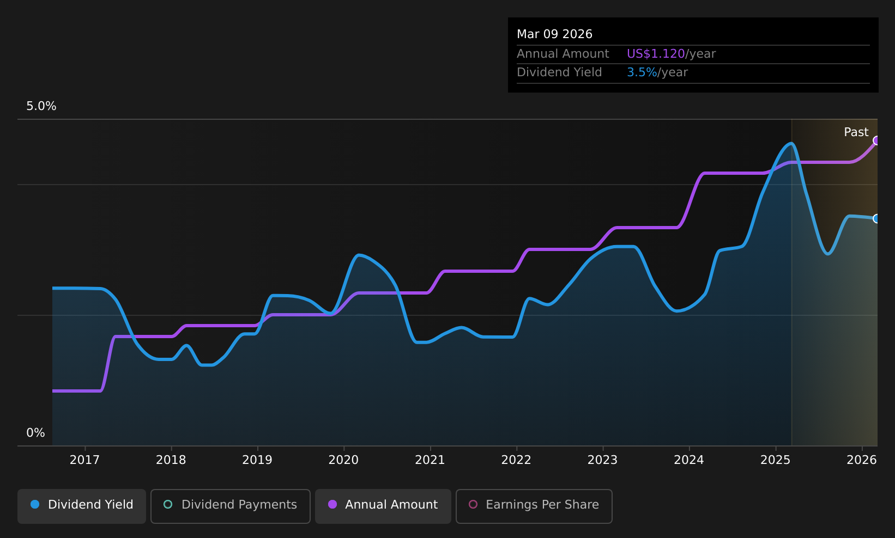This screenshot has height=538, width=895.
Task: Click the 3.5%/year tooltip value
Action: point(657,72)
